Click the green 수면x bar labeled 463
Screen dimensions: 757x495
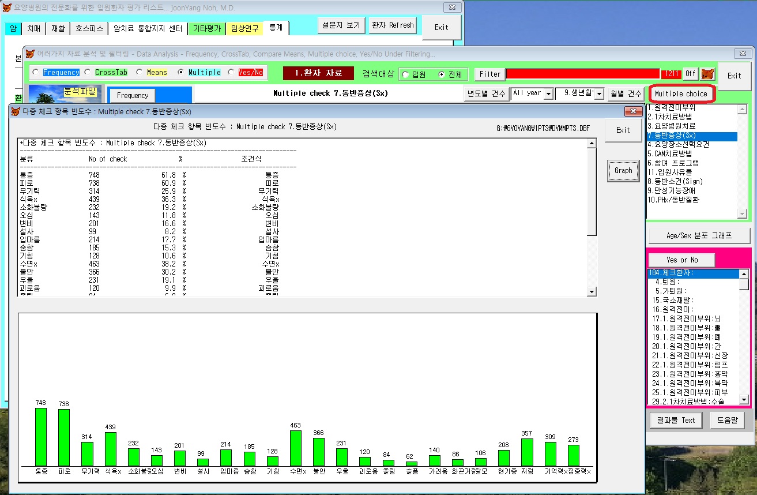coord(295,448)
